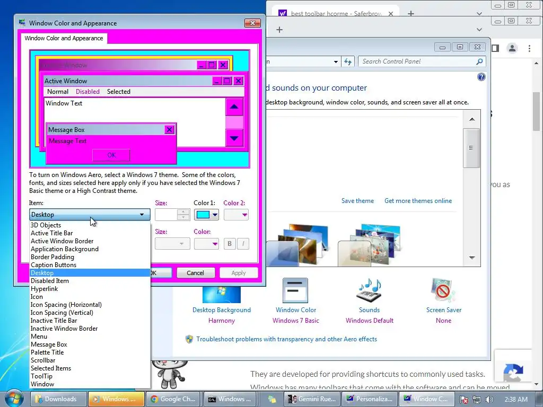Pick Icon Spacing (Vertical) option
543x407 pixels.
tap(90, 313)
